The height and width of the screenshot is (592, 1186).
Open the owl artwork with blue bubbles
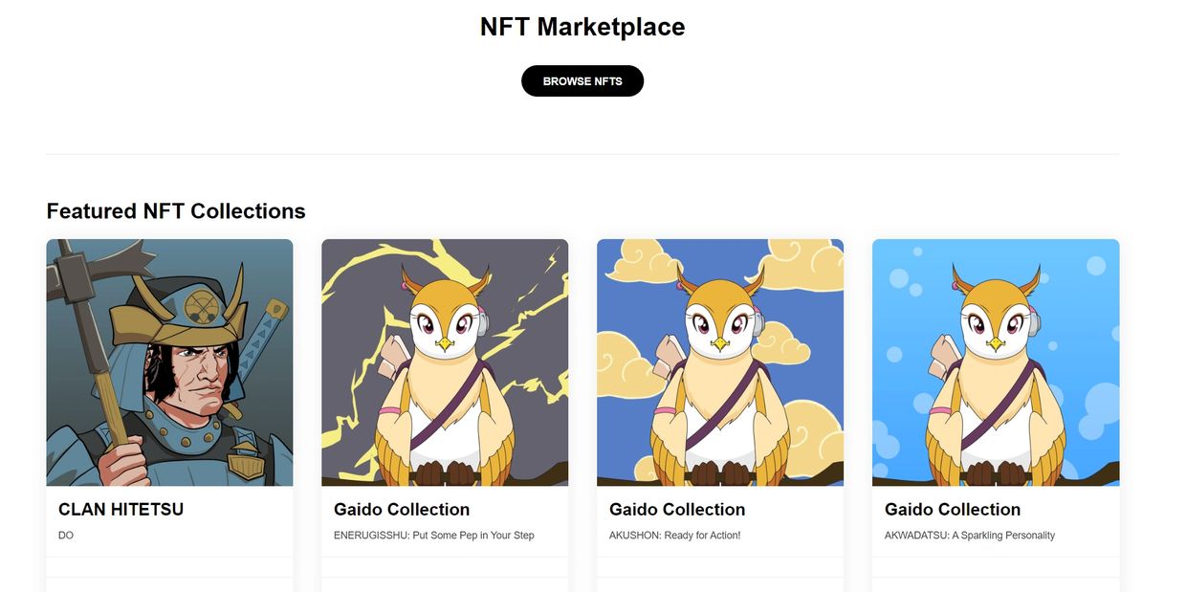tap(996, 362)
